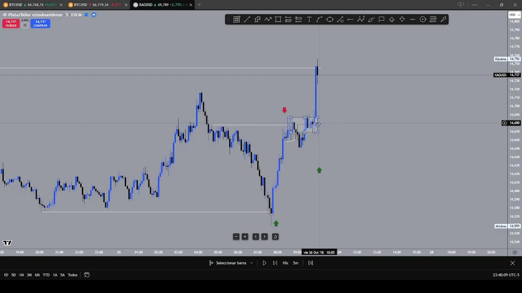Change the 10x replay speed
The height and width of the screenshot is (293, 522).
[285, 263]
